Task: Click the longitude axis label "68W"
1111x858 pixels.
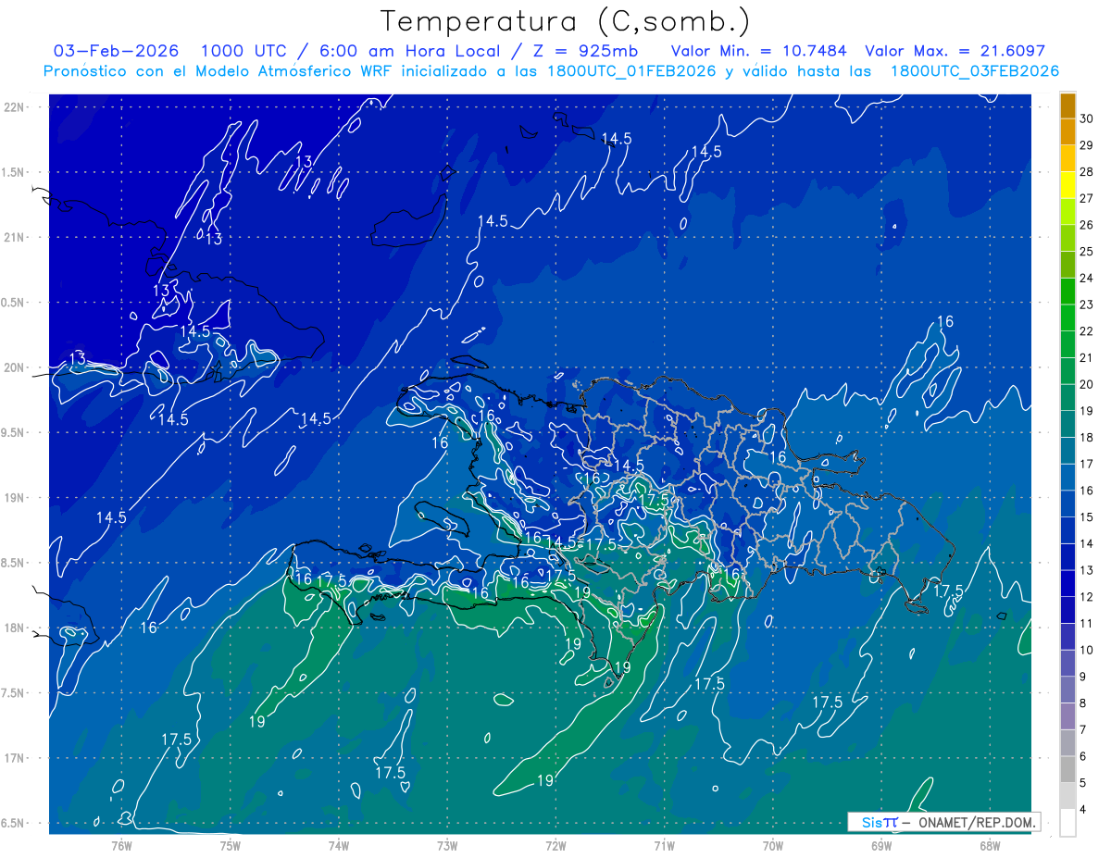Action: click(x=990, y=845)
